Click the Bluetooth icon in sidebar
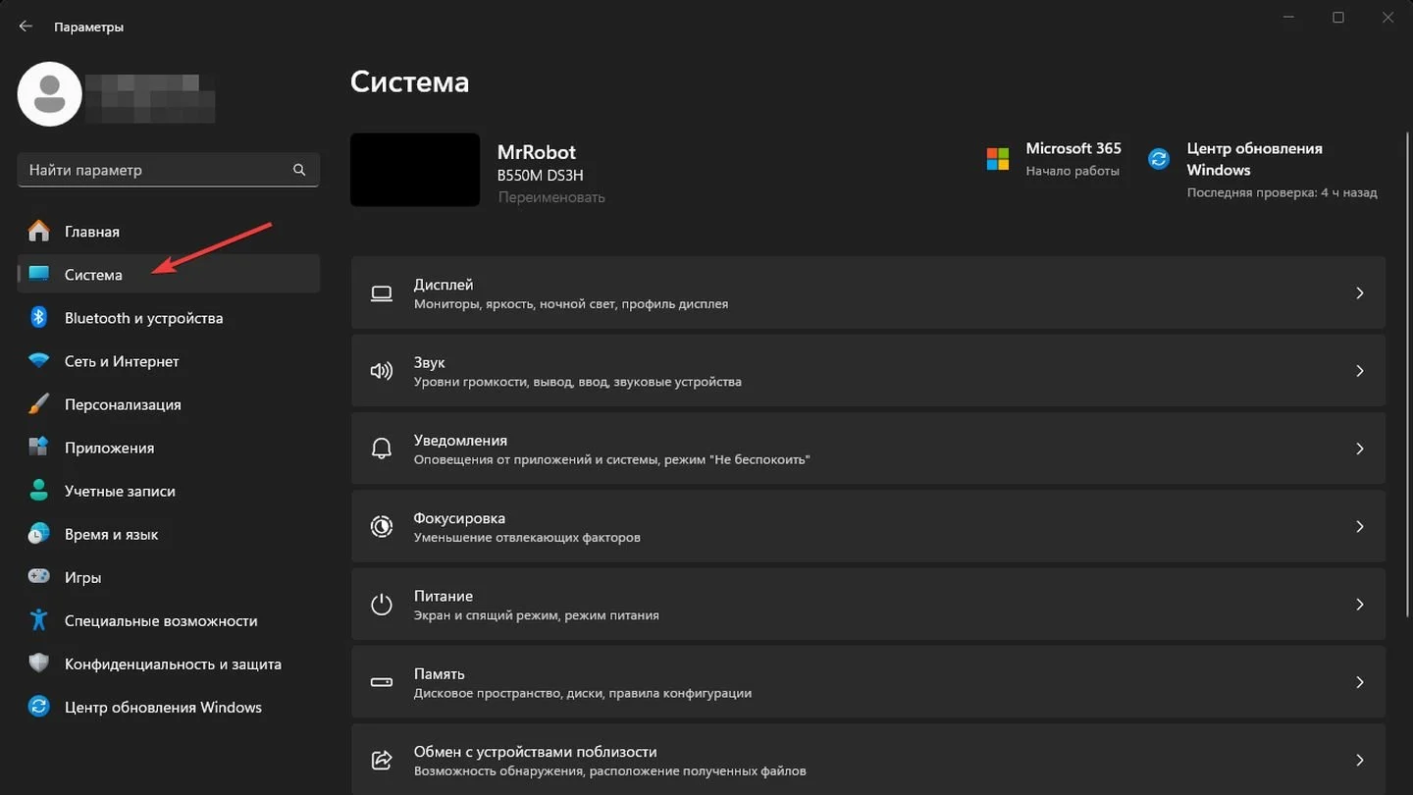This screenshot has height=795, width=1413. coord(38,318)
